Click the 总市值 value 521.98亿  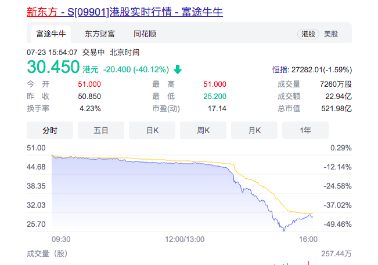click(x=337, y=109)
